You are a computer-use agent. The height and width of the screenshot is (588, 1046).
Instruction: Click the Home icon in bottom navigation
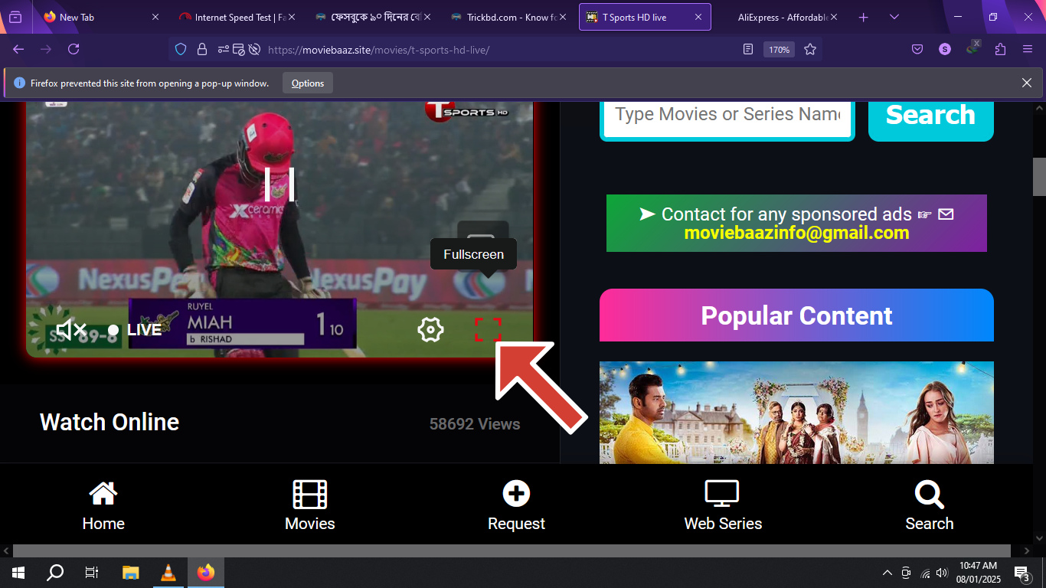pyautogui.click(x=103, y=505)
